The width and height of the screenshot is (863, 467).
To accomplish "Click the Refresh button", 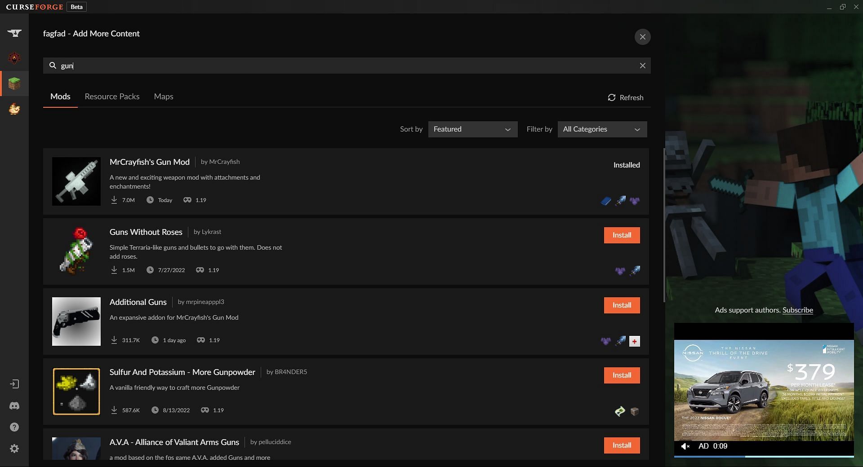I will click(626, 97).
